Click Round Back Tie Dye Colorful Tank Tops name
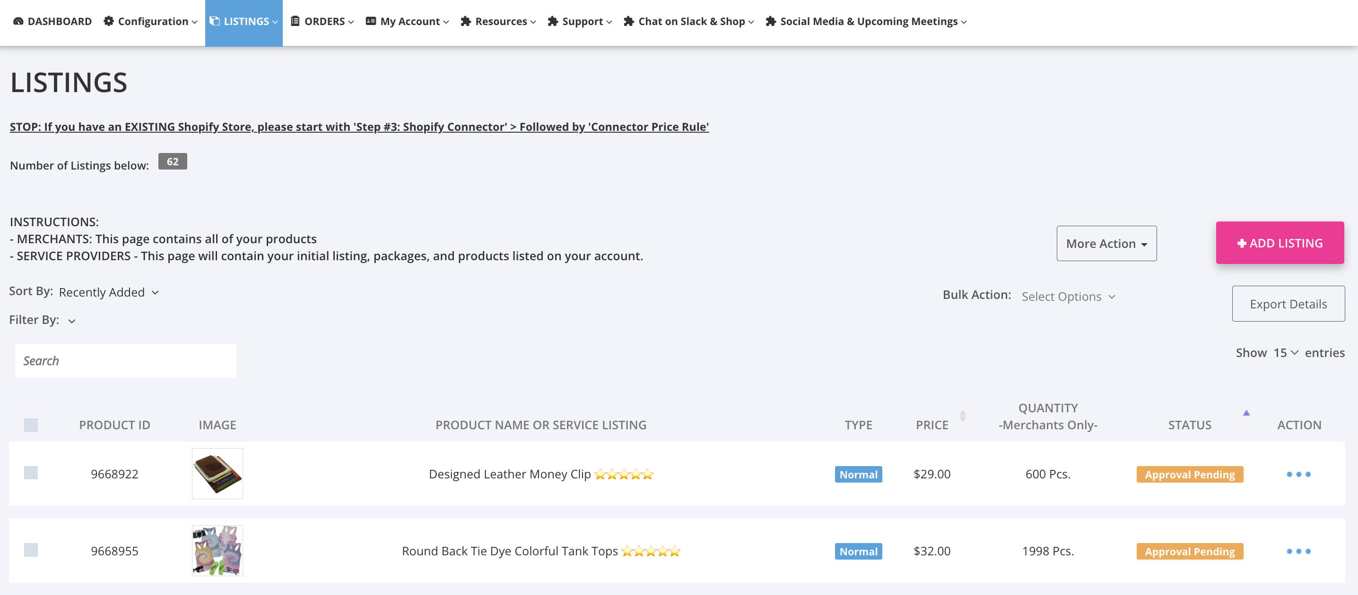Screen dimensions: 1358x595 pyautogui.click(x=509, y=551)
